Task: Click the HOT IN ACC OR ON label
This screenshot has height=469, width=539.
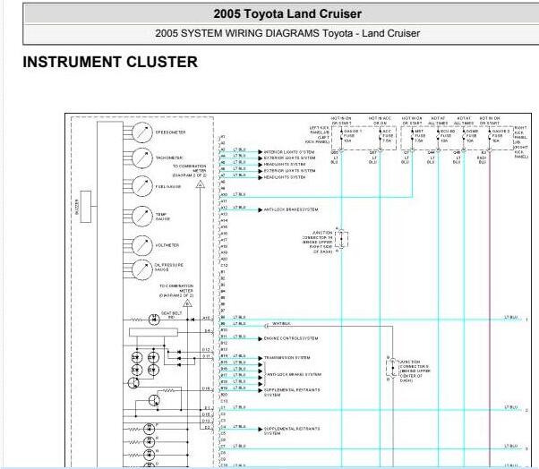Action: [x=380, y=121]
